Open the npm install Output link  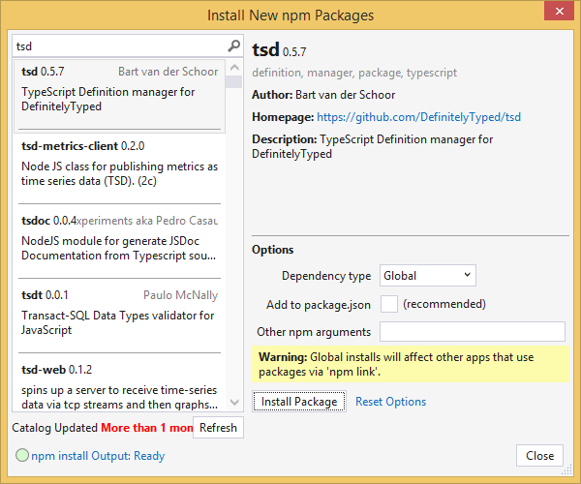click(x=97, y=456)
